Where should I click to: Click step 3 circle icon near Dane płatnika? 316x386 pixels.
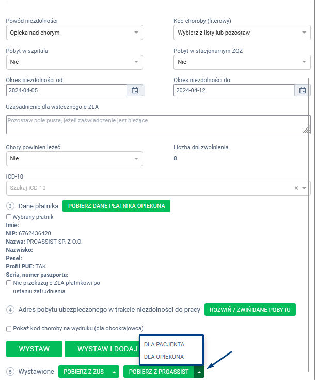click(10, 206)
